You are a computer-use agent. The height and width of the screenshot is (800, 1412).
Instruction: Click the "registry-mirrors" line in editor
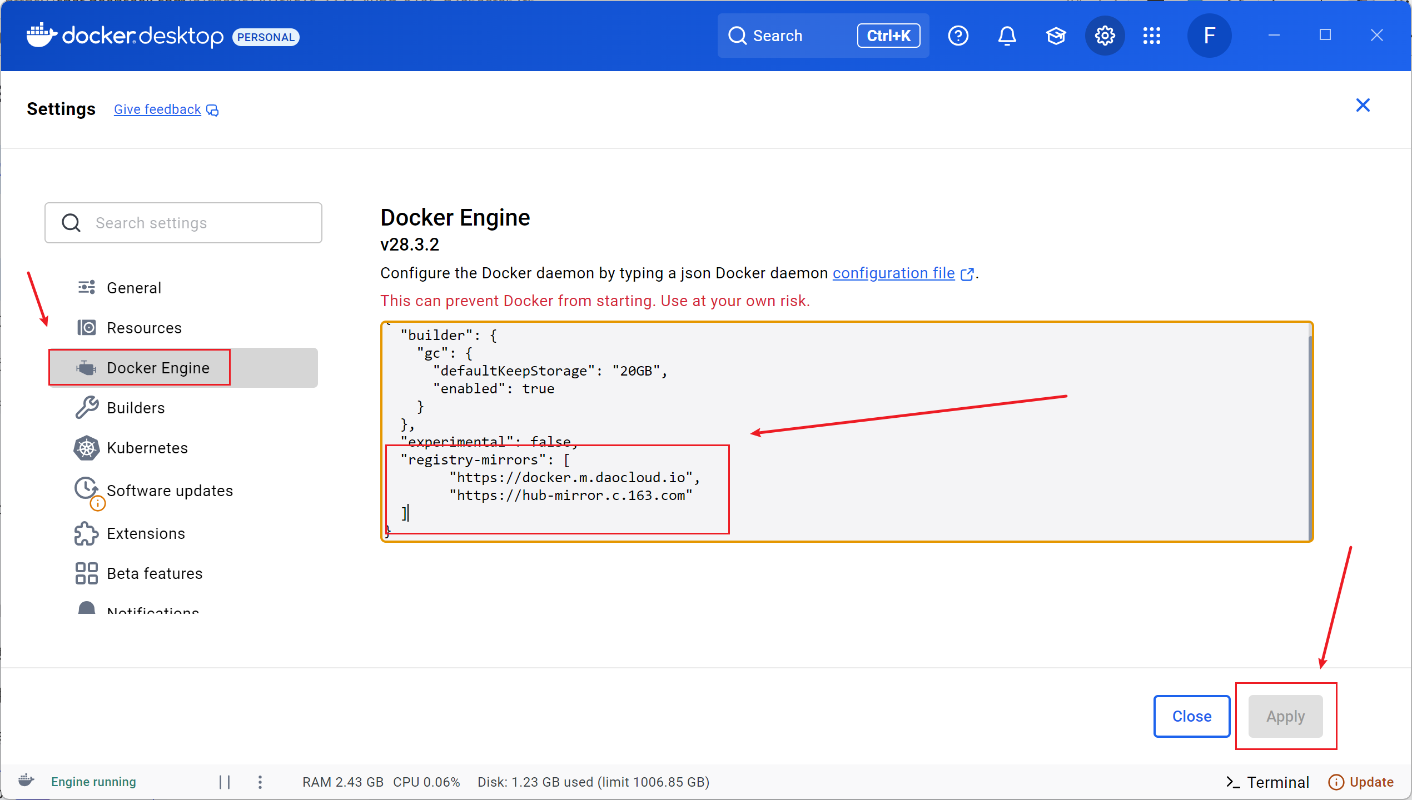coord(485,460)
